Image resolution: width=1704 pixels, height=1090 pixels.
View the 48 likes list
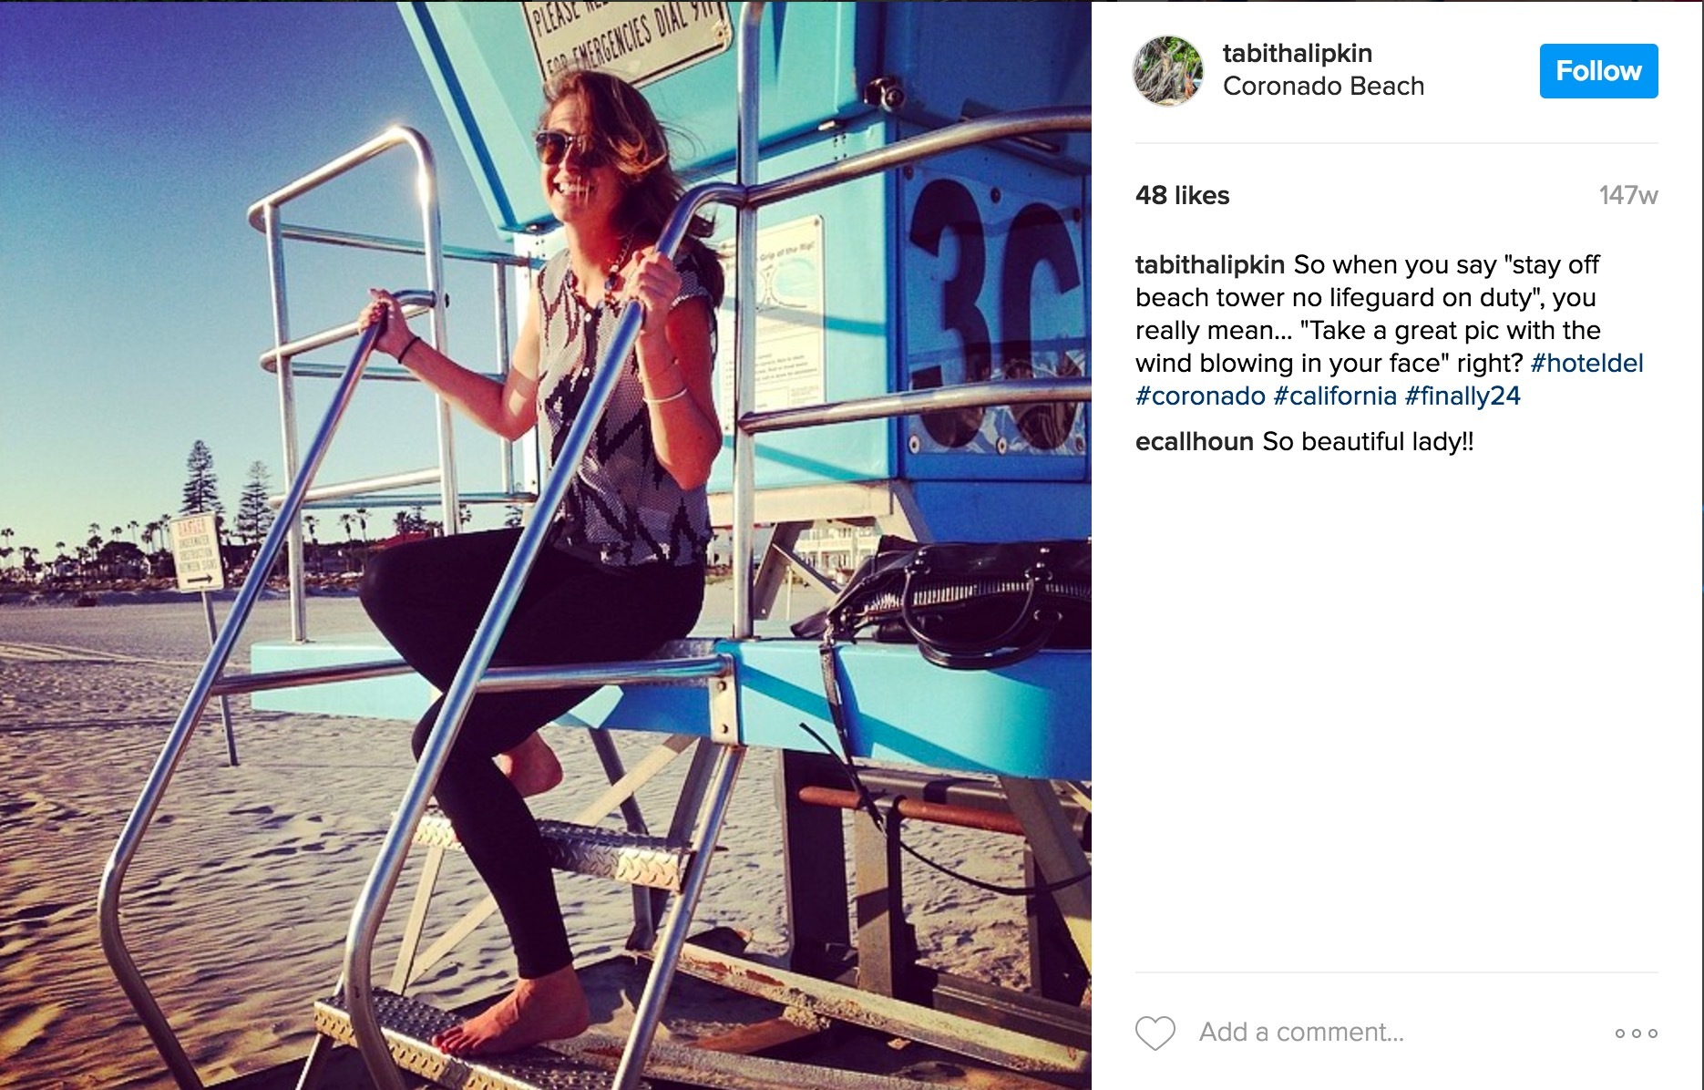coord(1182,195)
